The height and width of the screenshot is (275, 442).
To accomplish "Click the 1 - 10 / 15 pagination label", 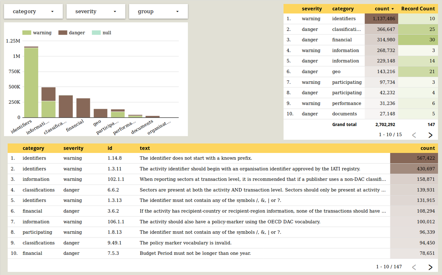I will pos(390,135).
